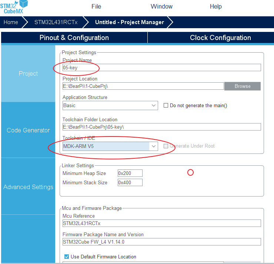Screen dimensions: 274x264
Task: Switch to Clock Configuration tab
Action: point(220,37)
